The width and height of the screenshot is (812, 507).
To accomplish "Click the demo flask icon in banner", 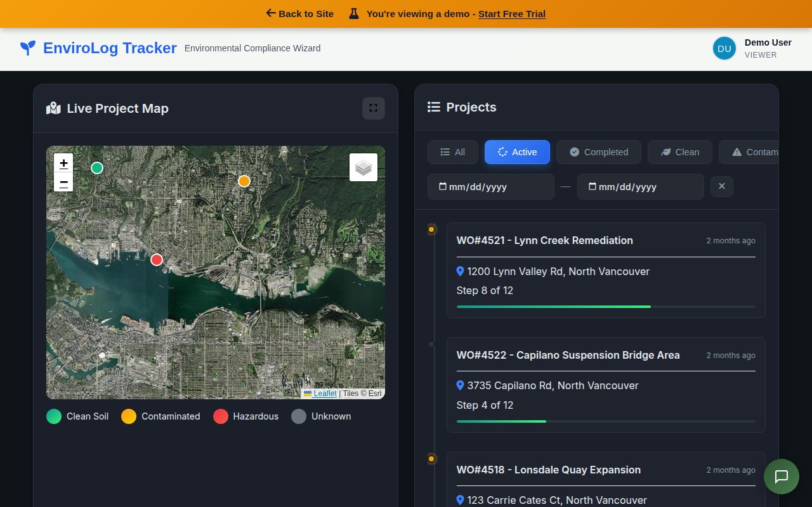I will 354,13.
